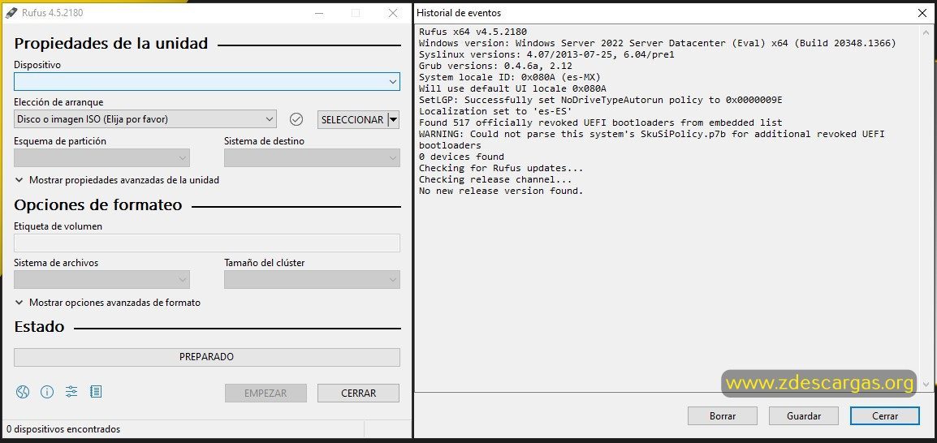937x443 pixels.
Task: Open the Dispositivo device dropdown
Action: click(207, 81)
